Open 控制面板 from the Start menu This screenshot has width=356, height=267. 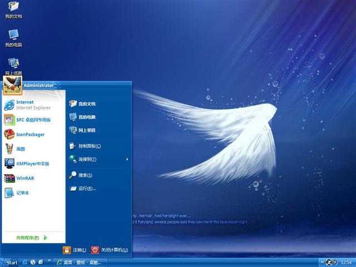(89, 146)
